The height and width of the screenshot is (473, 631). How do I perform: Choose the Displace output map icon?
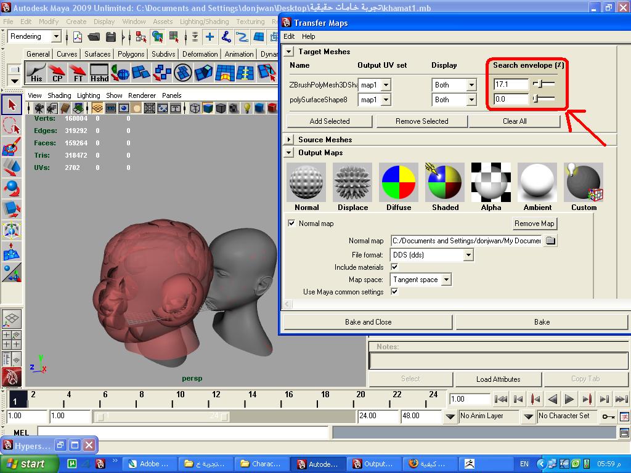click(x=352, y=182)
